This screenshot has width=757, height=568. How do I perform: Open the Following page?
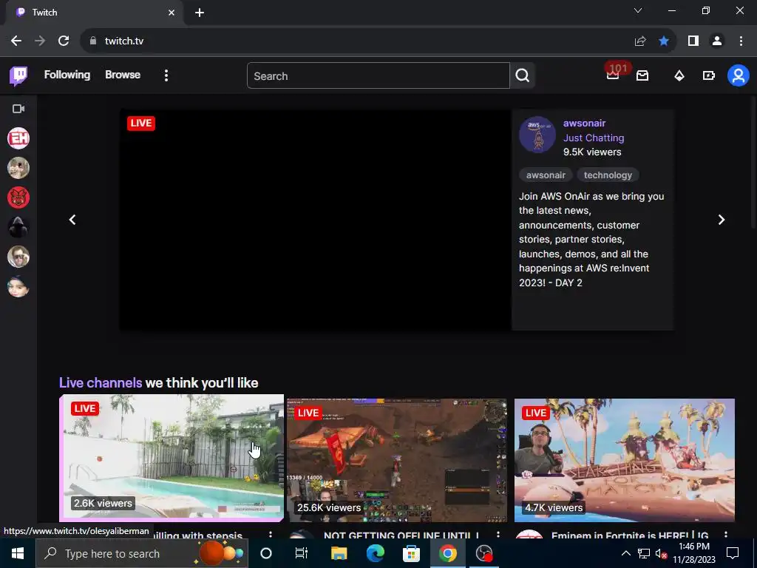click(x=67, y=75)
